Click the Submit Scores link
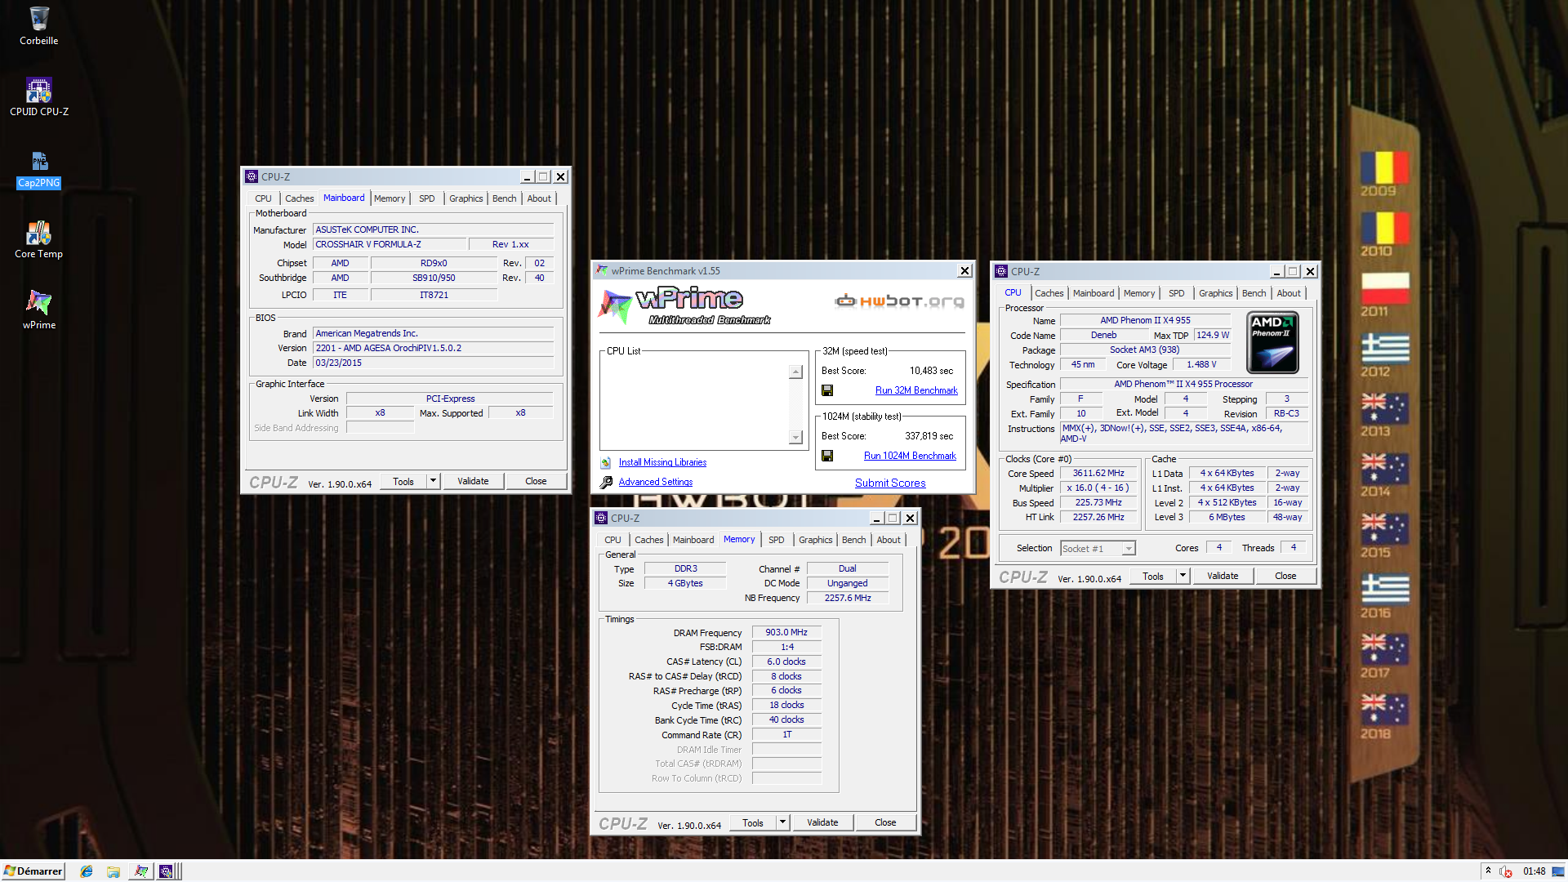The height and width of the screenshot is (882, 1568). [890, 483]
